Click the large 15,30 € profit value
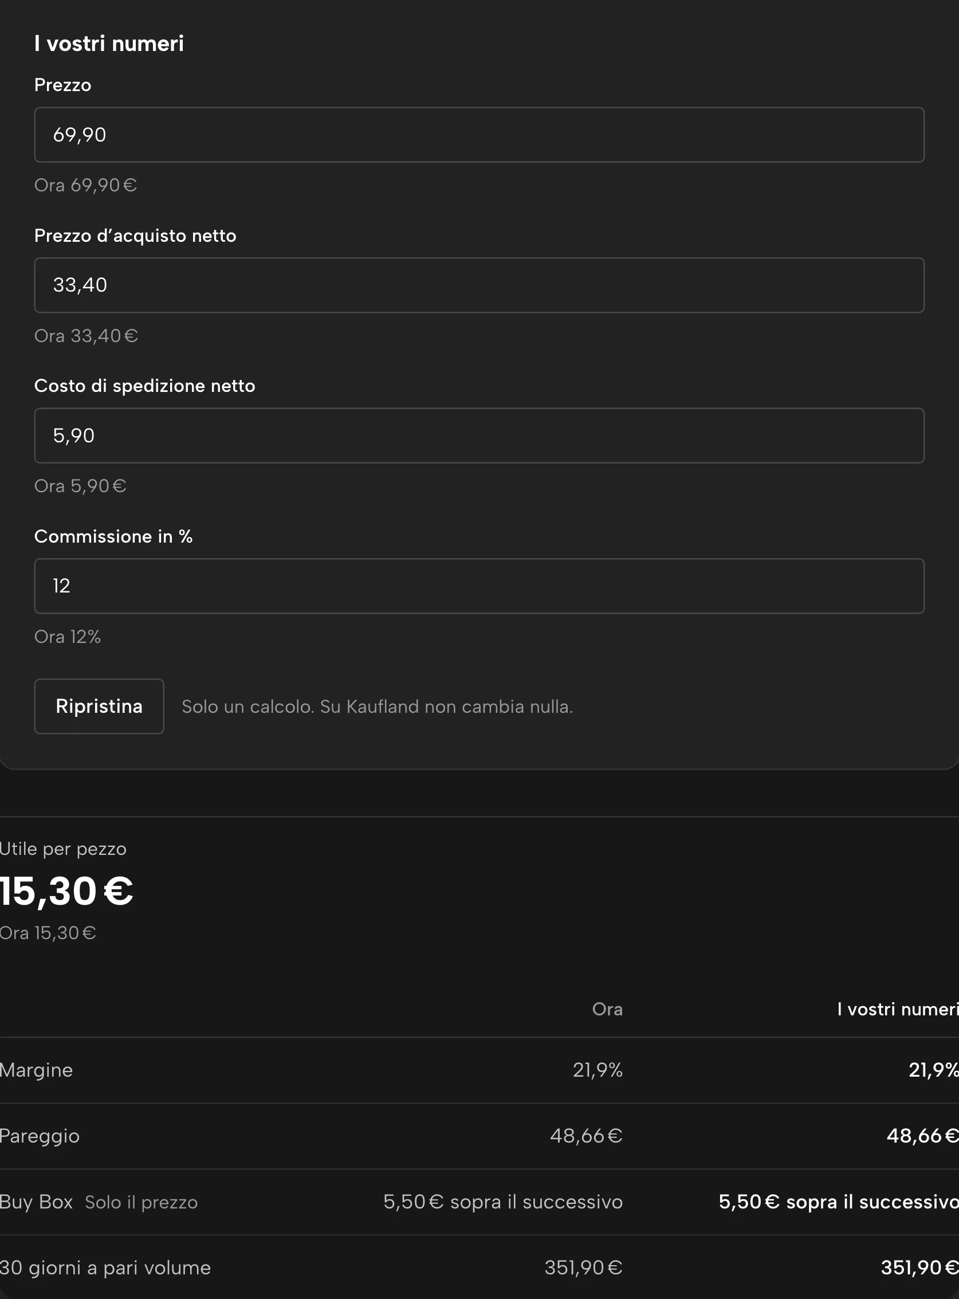 coord(67,891)
